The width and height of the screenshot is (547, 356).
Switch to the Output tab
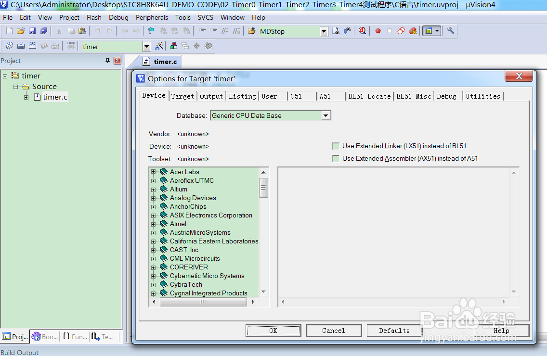pos(211,96)
